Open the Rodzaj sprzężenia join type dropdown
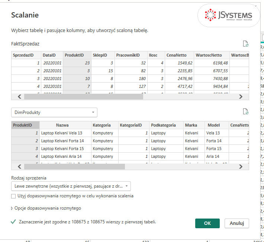Image resolution: width=264 pixels, height=242 pixels. (x=71, y=186)
